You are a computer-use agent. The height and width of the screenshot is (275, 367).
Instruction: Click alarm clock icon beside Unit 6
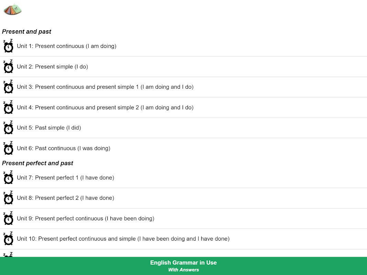(8, 148)
